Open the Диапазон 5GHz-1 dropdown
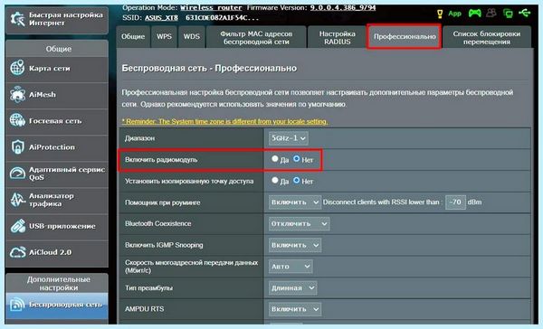 click(x=288, y=138)
